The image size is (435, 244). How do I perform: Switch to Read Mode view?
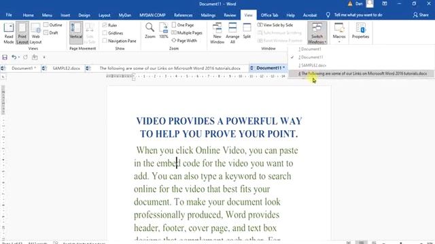click(x=9, y=33)
